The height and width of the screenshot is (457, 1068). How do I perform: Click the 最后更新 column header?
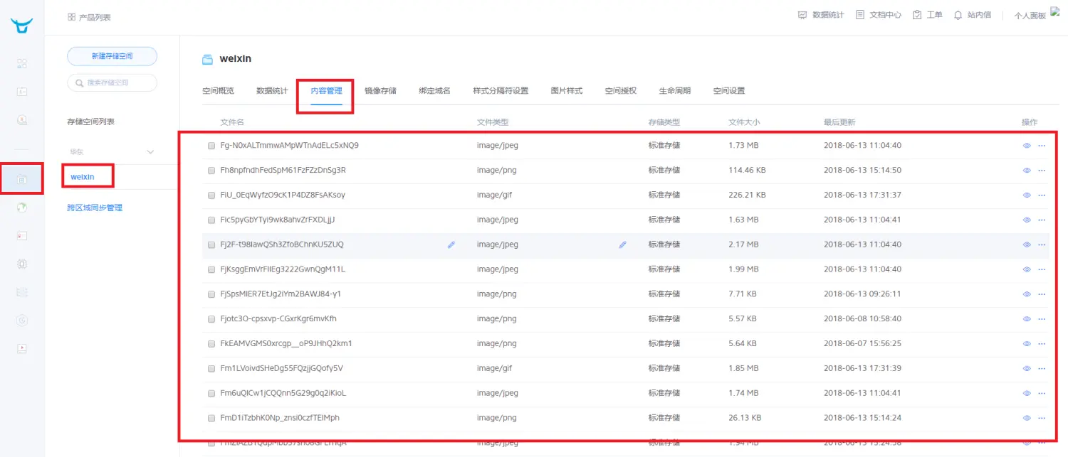pos(839,122)
